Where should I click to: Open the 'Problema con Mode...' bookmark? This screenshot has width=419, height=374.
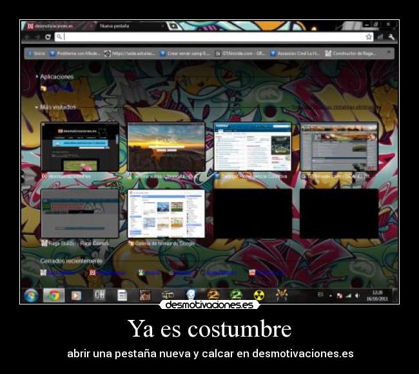point(75,53)
